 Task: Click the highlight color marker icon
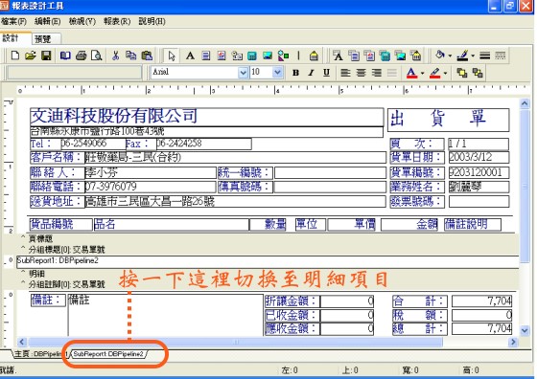tap(434, 73)
